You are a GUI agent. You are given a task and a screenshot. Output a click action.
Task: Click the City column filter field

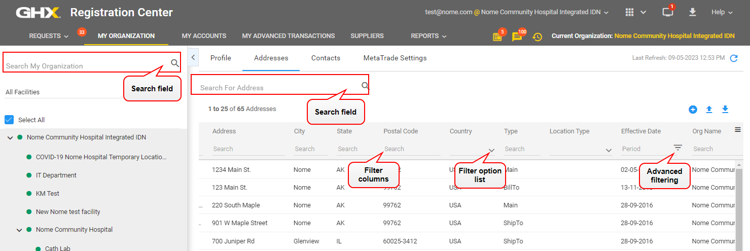(311, 149)
